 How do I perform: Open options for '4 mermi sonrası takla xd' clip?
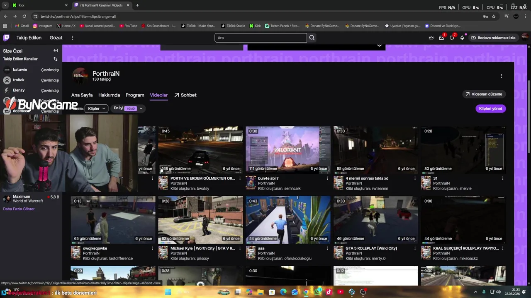click(x=415, y=178)
